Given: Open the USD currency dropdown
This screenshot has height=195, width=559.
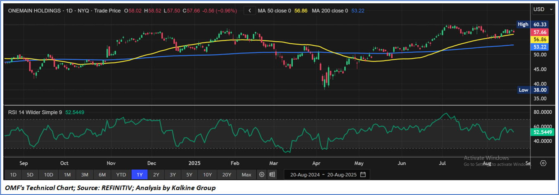Looking at the screenshot, I should point(541,9).
